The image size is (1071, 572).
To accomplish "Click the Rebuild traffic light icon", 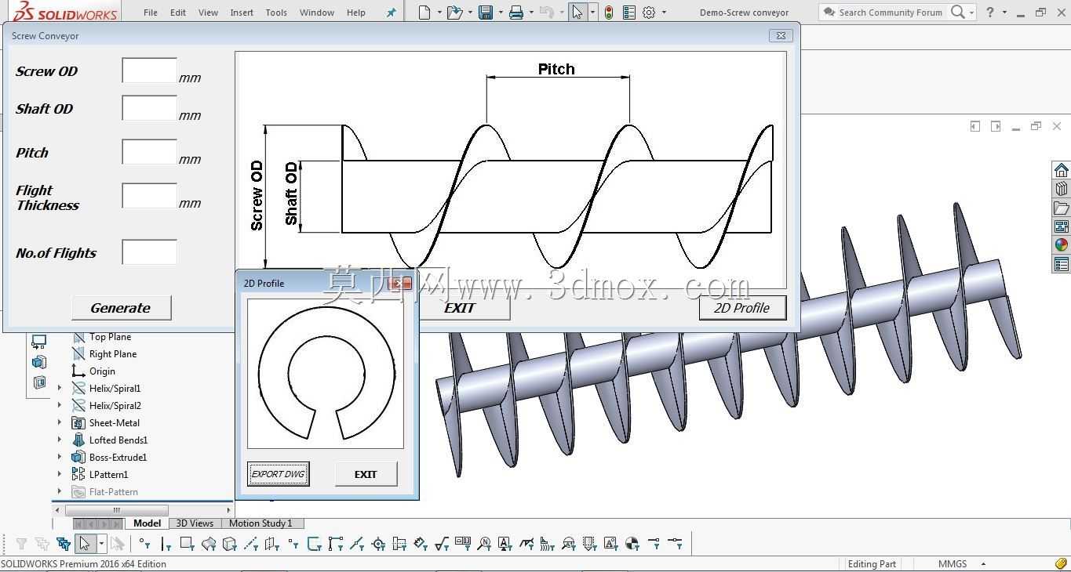I will [609, 13].
